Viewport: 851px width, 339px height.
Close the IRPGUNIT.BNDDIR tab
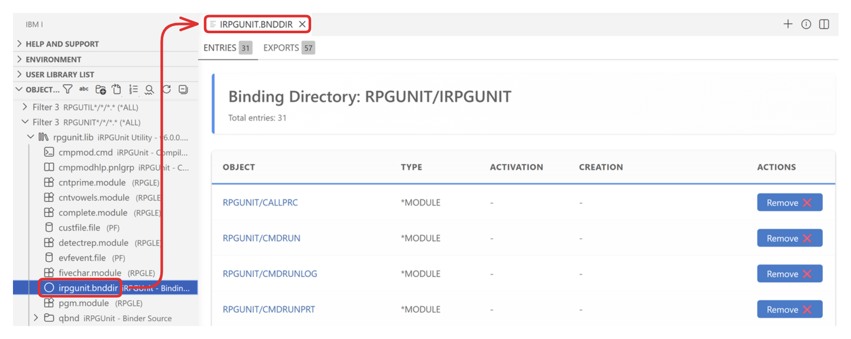303,24
